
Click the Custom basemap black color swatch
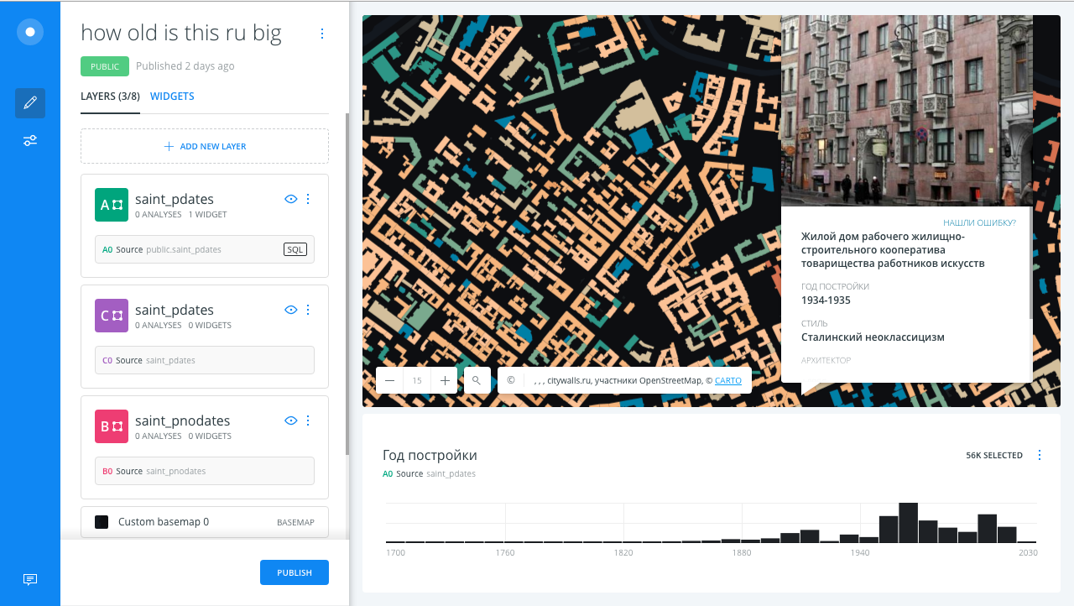click(x=102, y=522)
